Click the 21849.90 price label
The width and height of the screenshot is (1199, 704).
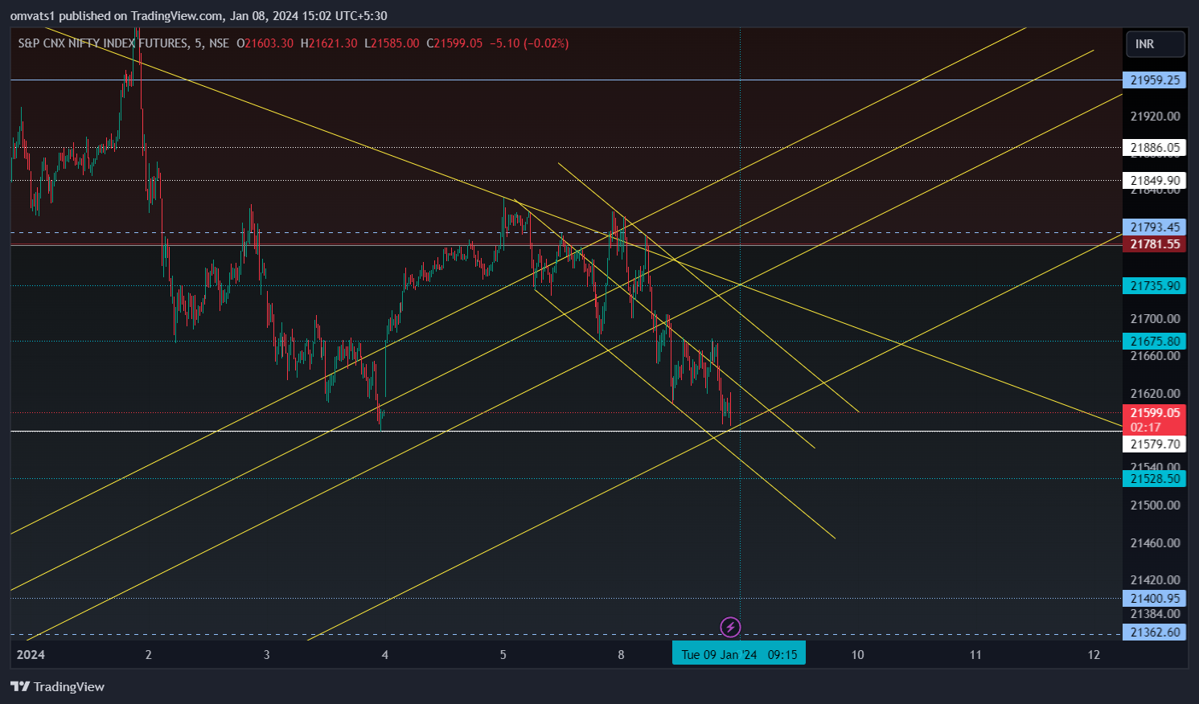[1154, 181]
